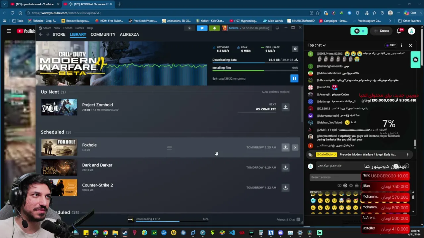The image size is (424, 238).
Task: Bookmark this page with the star icon
Action: click(x=318, y=13)
